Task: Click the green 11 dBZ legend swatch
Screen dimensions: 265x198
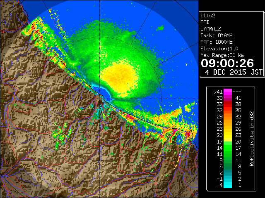Action: 228,154
